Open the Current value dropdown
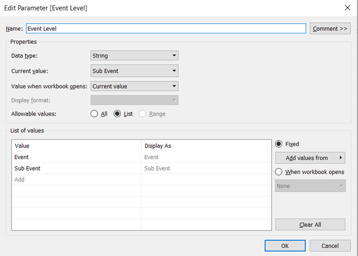 (134, 71)
